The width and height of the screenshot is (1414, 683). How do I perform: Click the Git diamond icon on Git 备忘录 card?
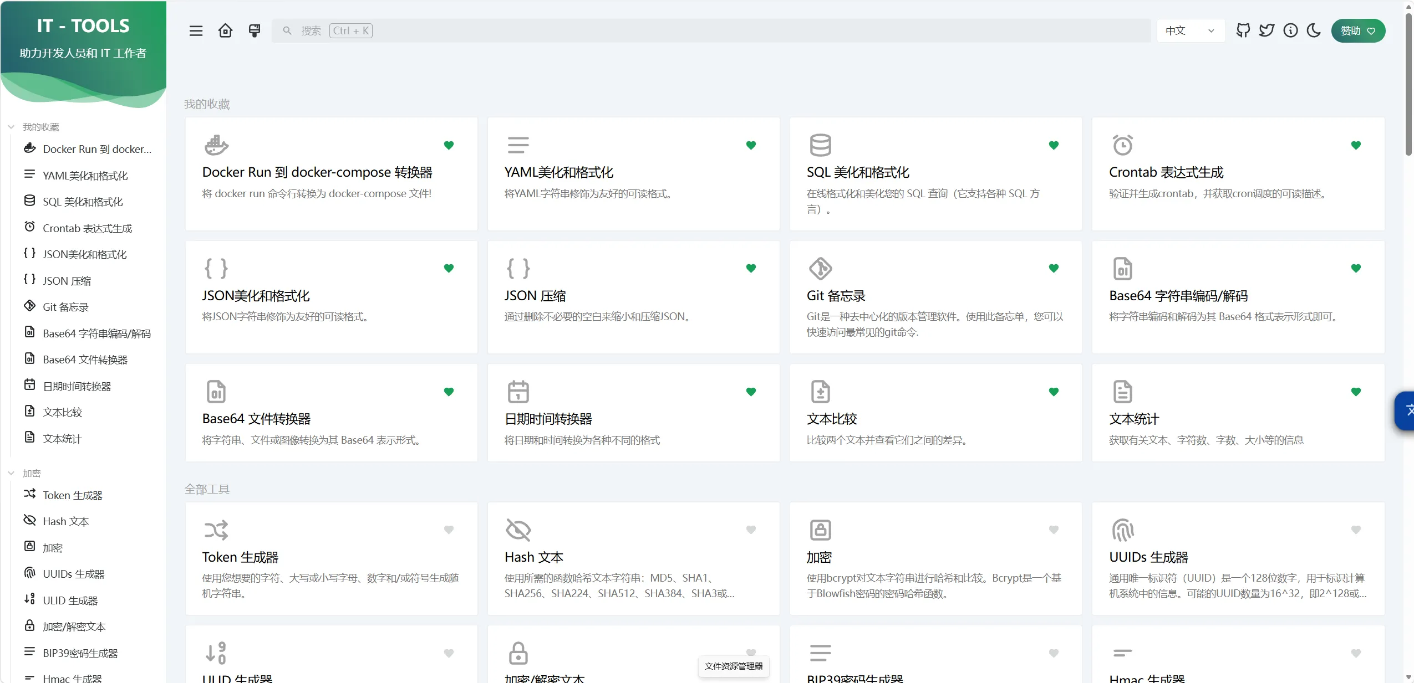pyautogui.click(x=821, y=269)
